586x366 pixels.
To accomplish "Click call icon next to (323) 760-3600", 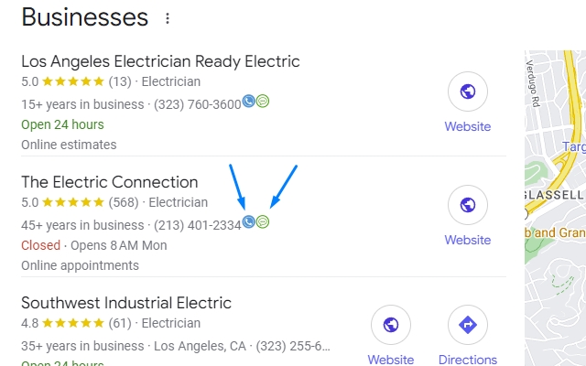I will click(x=248, y=102).
